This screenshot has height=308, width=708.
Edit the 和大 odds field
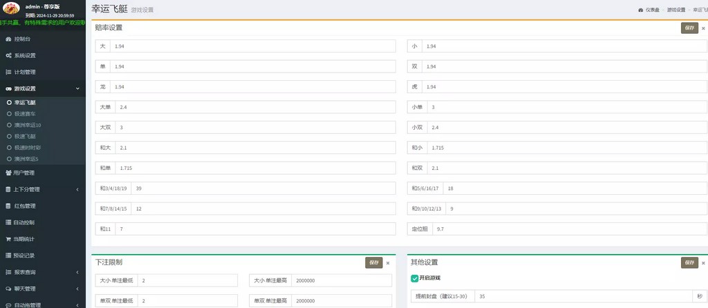[256, 148]
